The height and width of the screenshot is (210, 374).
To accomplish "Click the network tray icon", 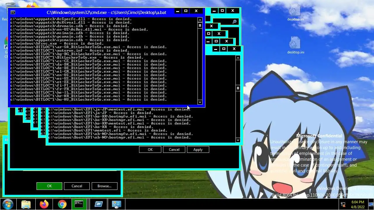I will click(343, 204).
